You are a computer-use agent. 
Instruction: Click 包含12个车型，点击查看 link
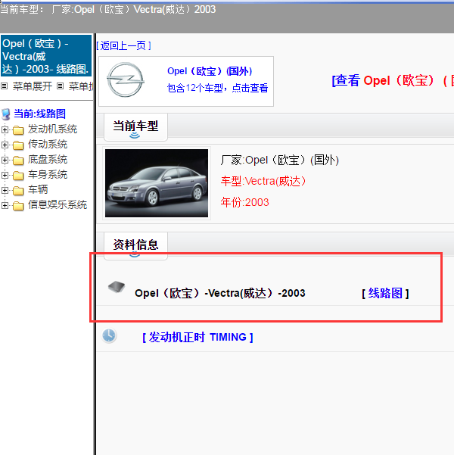click(217, 88)
